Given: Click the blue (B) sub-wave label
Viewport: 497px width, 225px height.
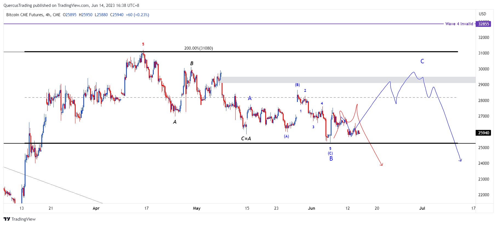Looking at the screenshot, I should [297, 85].
